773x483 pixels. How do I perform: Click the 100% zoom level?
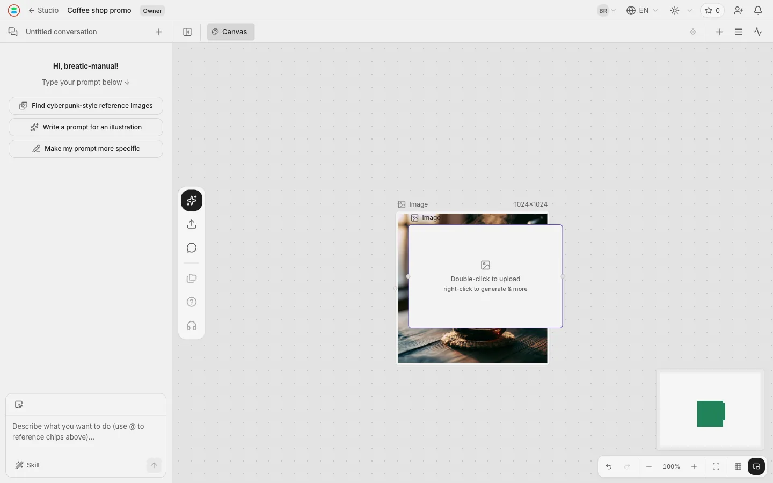tap(672, 467)
